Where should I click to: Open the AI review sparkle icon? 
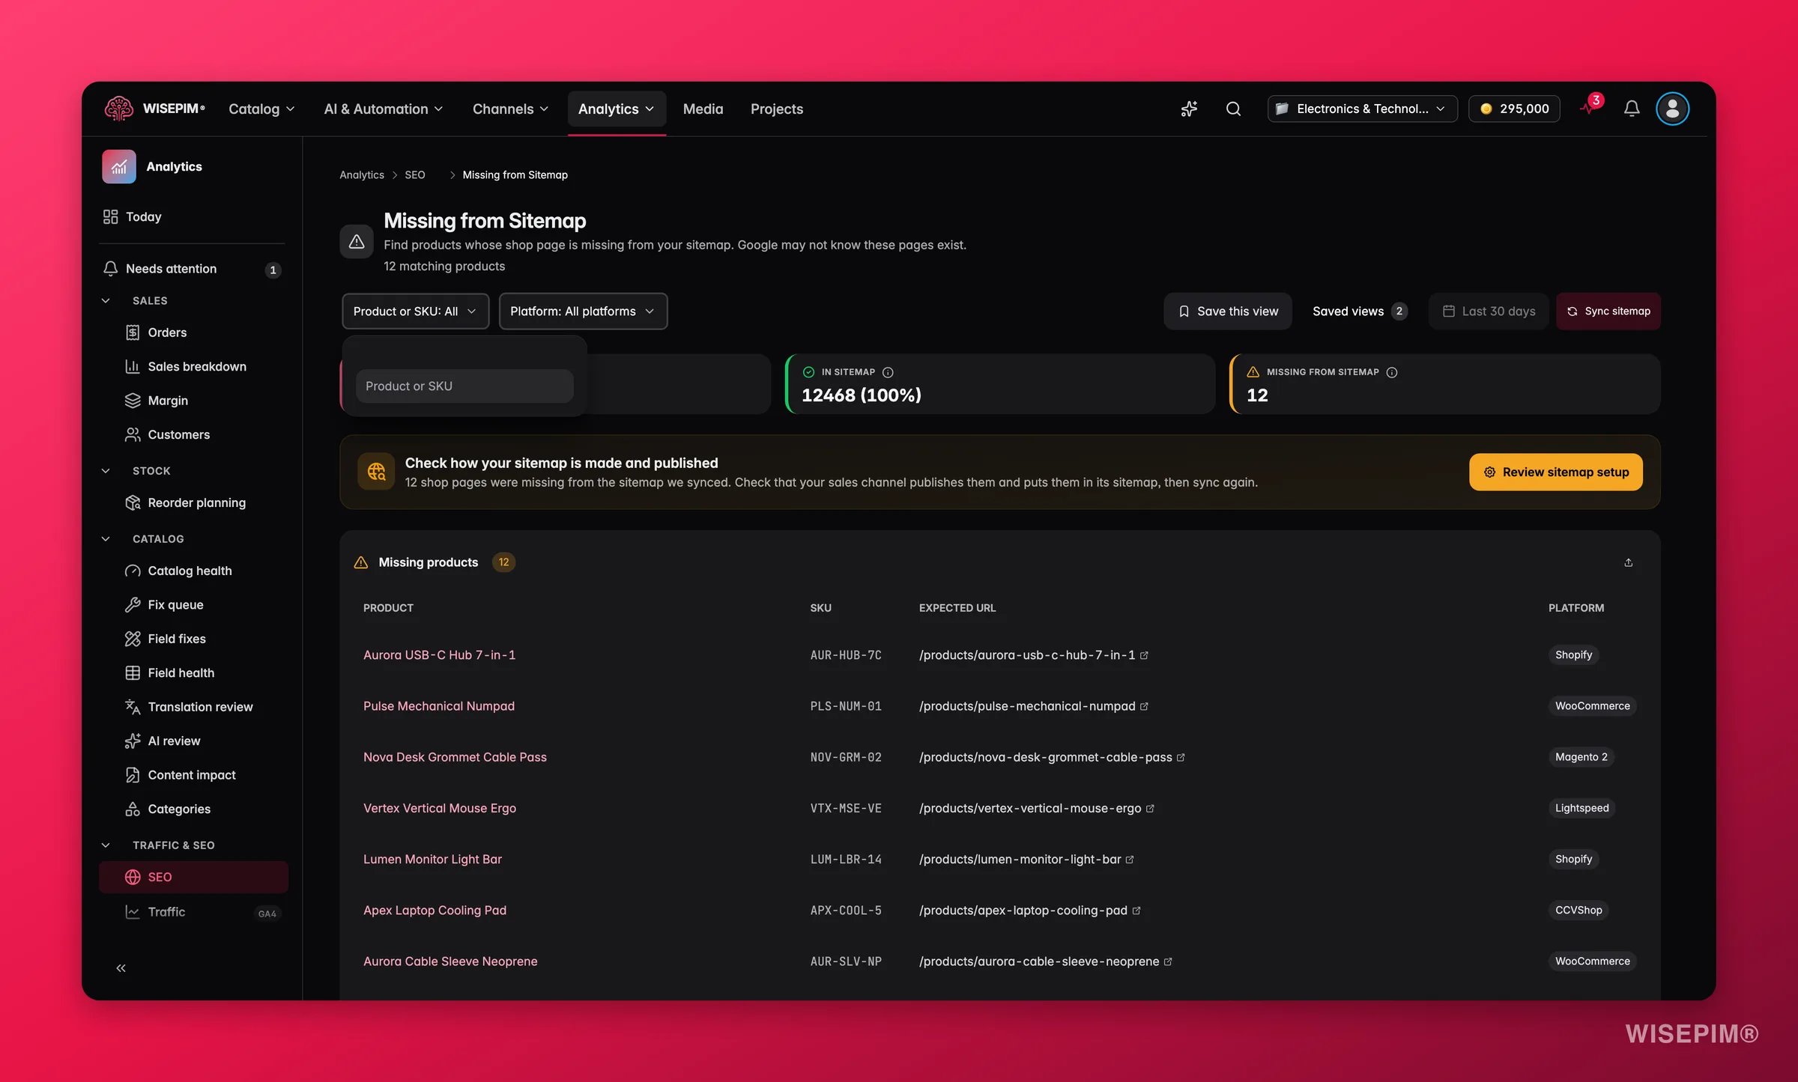(x=133, y=741)
